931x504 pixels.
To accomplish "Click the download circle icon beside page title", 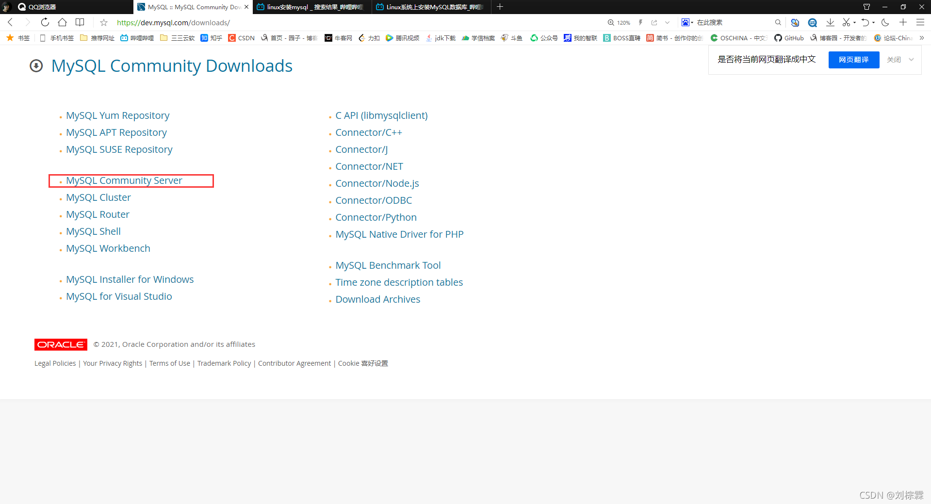I will point(36,65).
